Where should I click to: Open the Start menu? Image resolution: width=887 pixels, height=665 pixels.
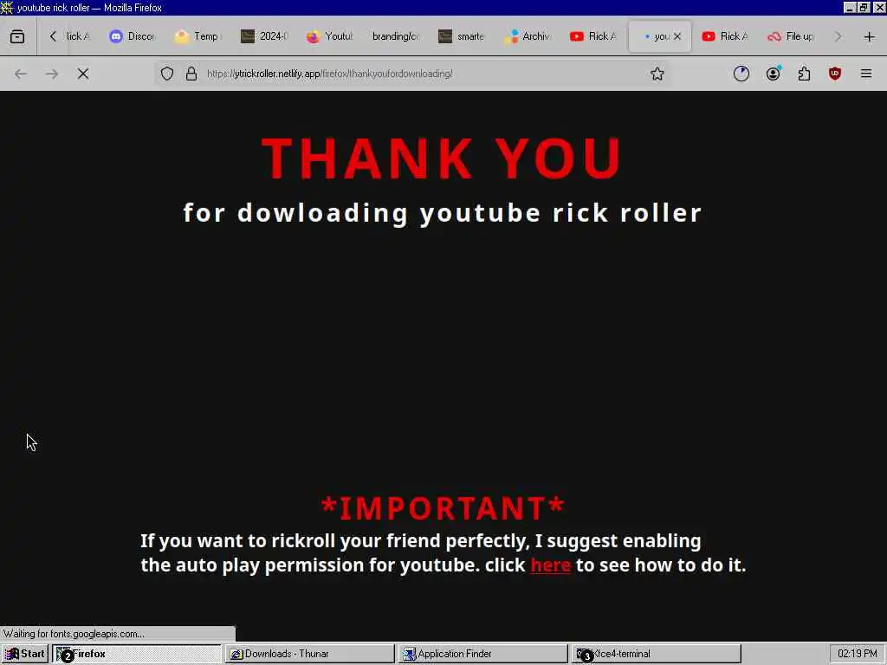pos(25,654)
